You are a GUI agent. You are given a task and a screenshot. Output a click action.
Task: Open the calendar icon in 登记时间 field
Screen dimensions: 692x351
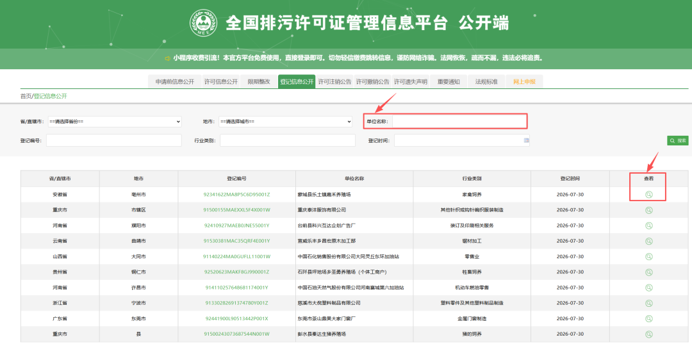(x=526, y=140)
